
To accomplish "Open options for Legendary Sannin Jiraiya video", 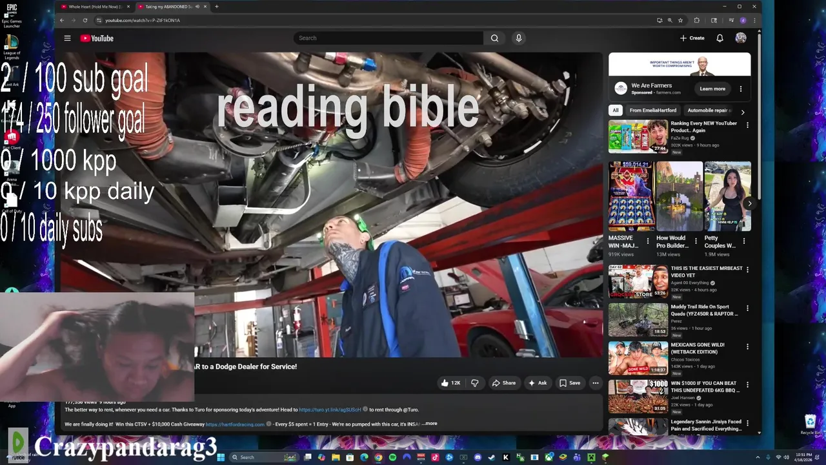I will point(747,423).
